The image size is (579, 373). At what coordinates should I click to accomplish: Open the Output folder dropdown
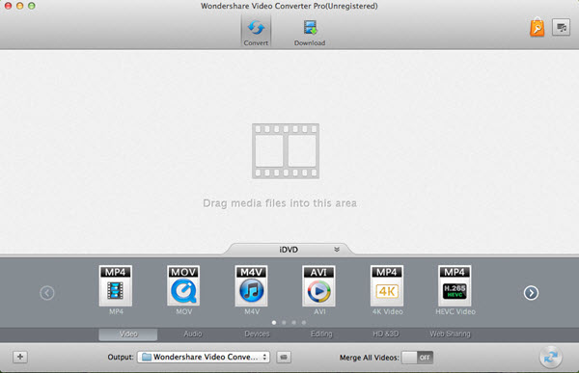[x=204, y=357]
